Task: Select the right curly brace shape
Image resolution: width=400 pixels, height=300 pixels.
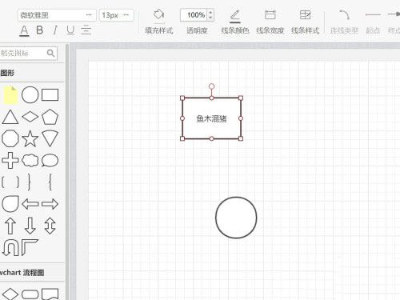Action: point(30,182)
